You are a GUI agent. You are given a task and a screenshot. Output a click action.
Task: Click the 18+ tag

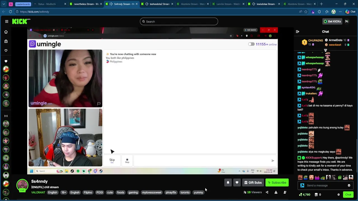(64, 192)
